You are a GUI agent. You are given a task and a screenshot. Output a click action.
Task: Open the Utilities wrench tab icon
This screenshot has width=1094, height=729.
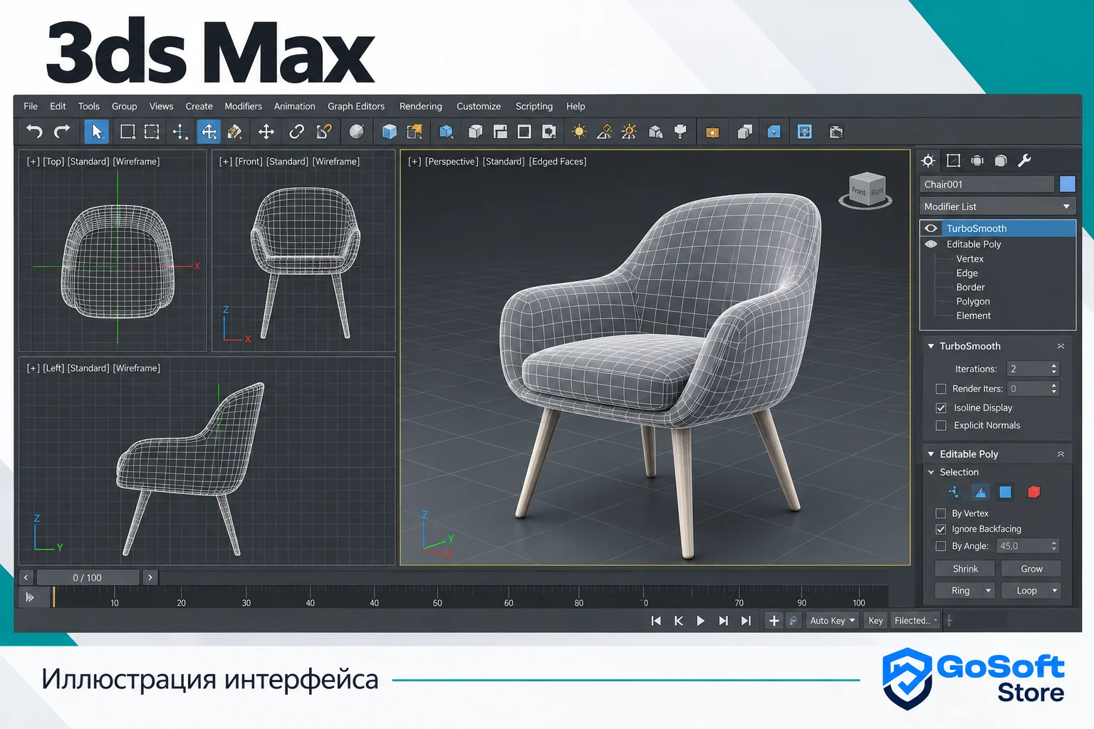click(1024, 161)
